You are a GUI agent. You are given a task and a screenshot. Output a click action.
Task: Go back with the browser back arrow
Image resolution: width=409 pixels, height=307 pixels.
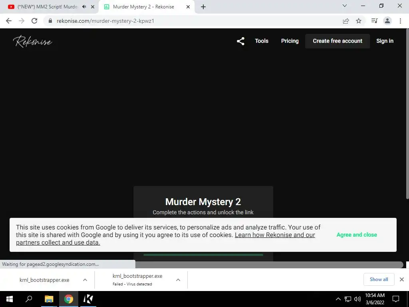tap(9, 21)
